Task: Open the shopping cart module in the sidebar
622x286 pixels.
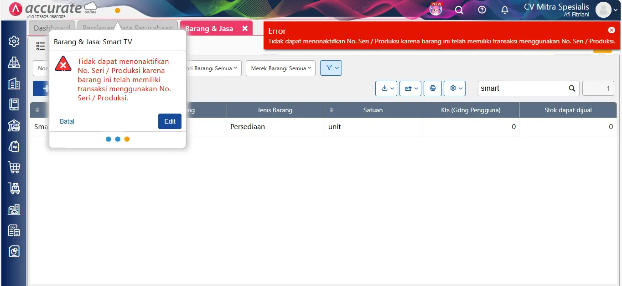Action: click(x=14, y=167)
